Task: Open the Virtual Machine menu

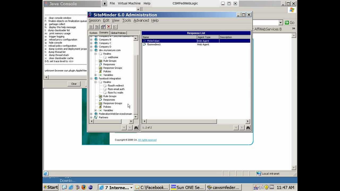Action: coord(129,3)
